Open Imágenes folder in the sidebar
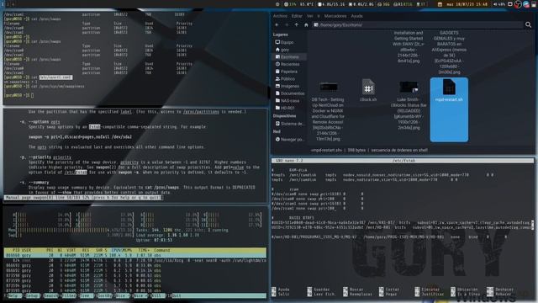 pyautogui.click(x=287, y=86)
